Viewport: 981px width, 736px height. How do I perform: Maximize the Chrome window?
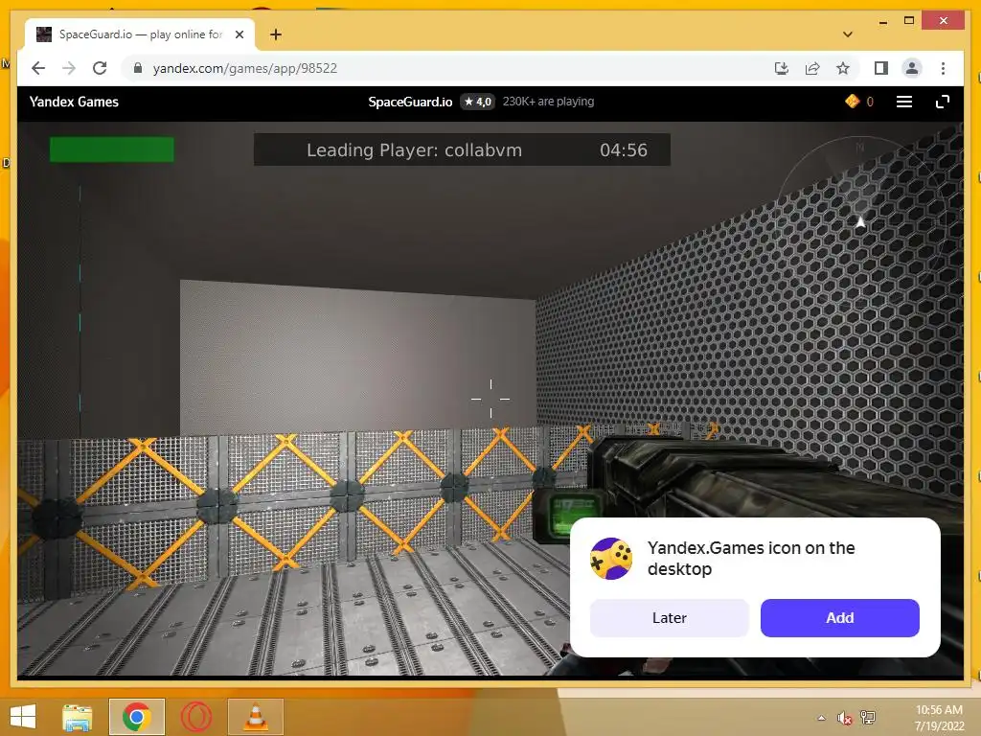909,21
